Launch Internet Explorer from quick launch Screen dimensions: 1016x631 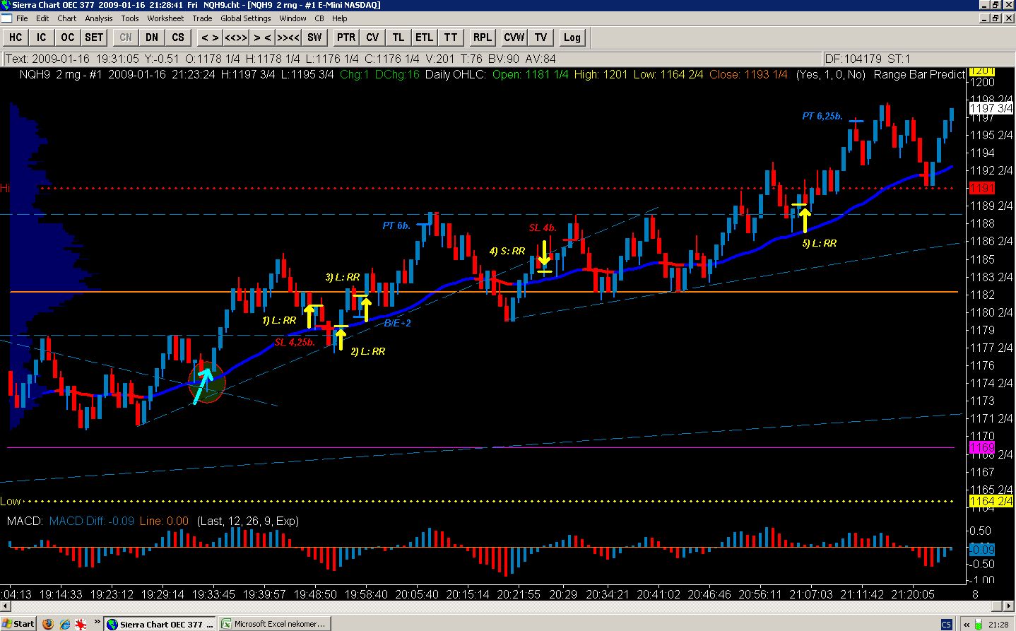[65, 624]
